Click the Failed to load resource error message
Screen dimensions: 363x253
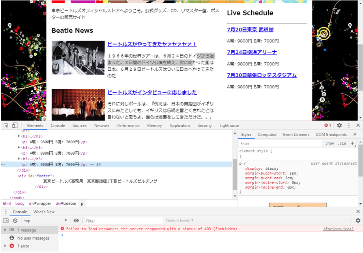pyautogui.click(x=152, y=229)
